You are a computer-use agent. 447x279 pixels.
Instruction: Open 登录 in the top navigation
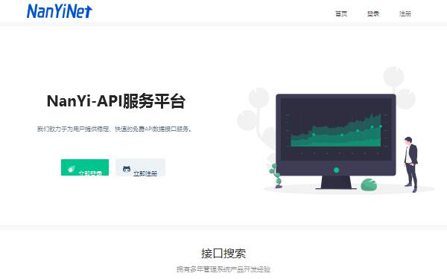(373, 13)
